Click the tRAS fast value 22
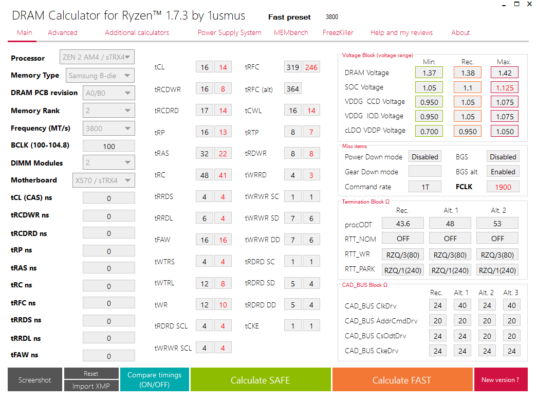Screen dimensions: 537x401 (x=223, y=153)
